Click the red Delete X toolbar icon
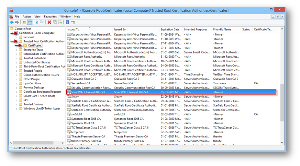 point(49,22)
